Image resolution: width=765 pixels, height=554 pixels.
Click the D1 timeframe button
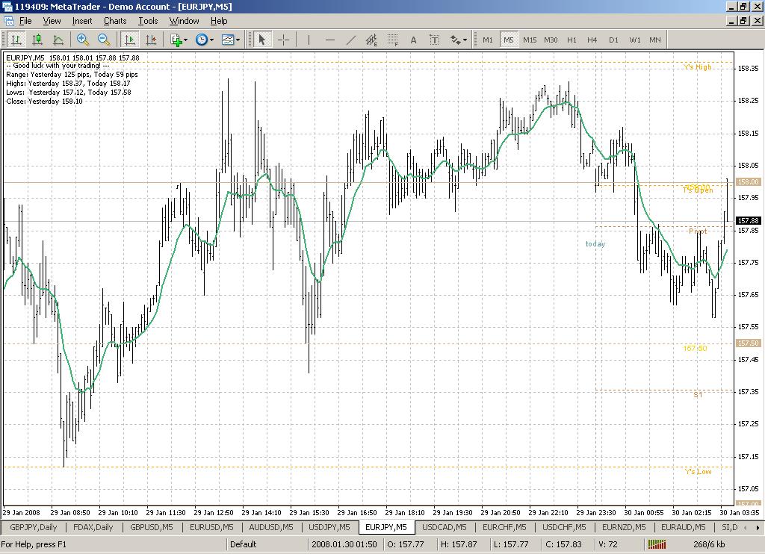[x=613, y=40]
